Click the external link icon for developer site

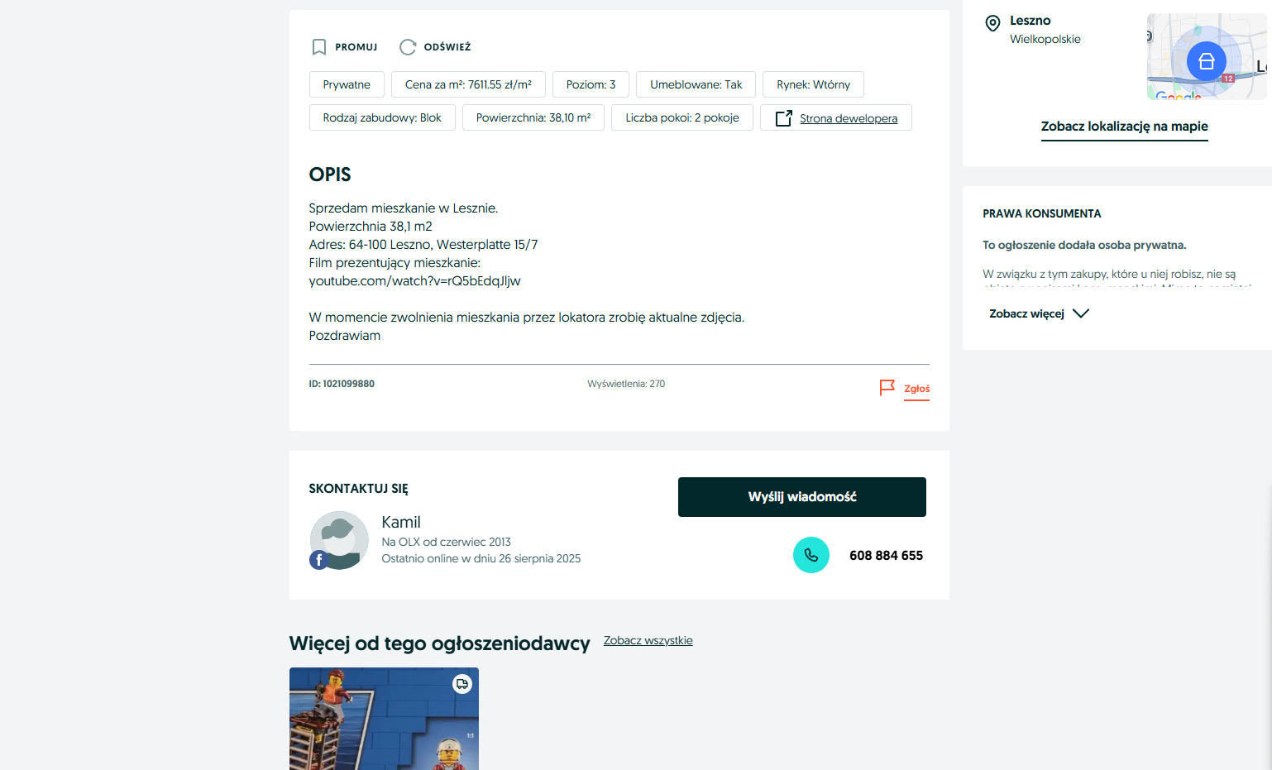click(783, 118)
